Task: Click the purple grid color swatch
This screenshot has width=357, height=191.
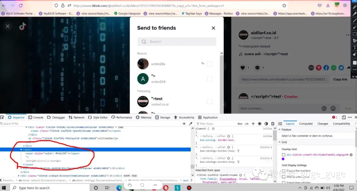Action: pyautogui.click(x=283, y=159)
